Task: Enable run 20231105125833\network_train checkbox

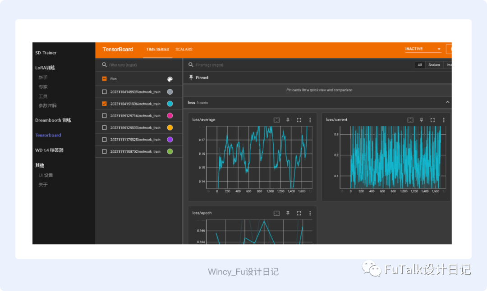Action: point(104,127)
